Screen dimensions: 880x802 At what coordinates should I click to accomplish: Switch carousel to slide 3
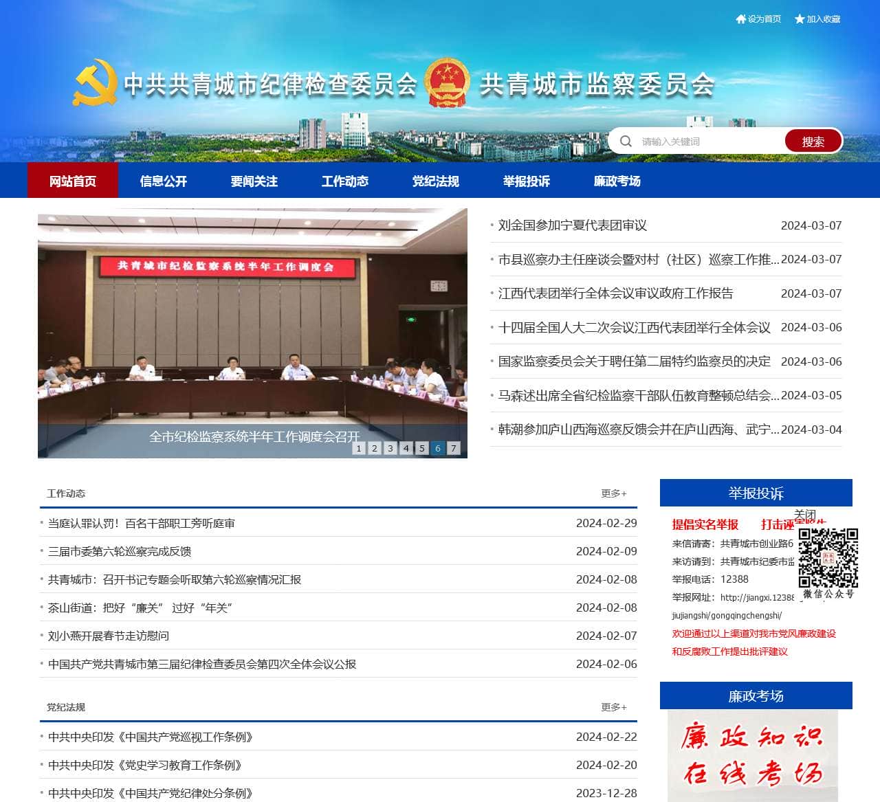click(x=390, y=448)
